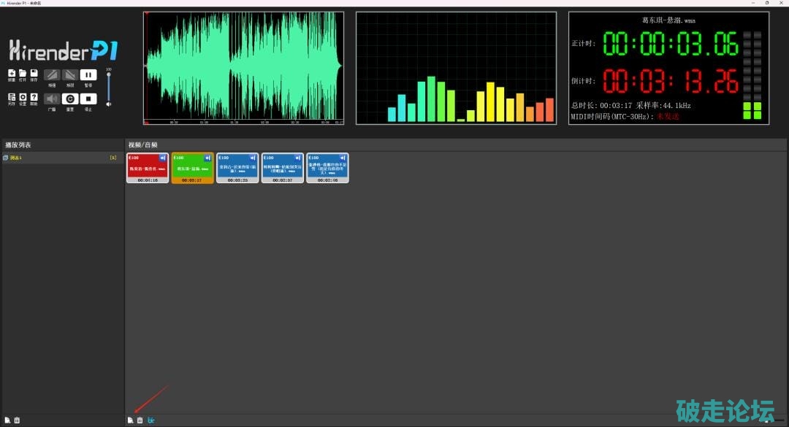789x427 pixels.
Task: Pause playback with the 暂停 button
Action: [x=88, y=74]
